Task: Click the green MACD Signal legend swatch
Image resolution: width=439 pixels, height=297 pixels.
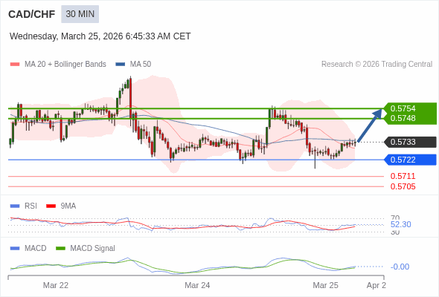Action: click(x=60, y=249)
